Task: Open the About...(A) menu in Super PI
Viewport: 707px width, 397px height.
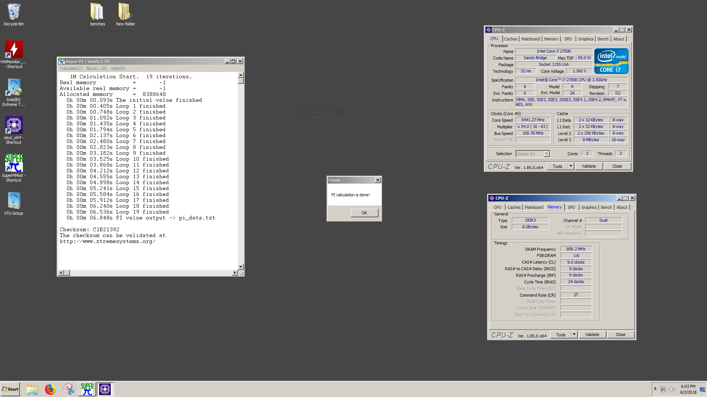Action: [96, 68]
